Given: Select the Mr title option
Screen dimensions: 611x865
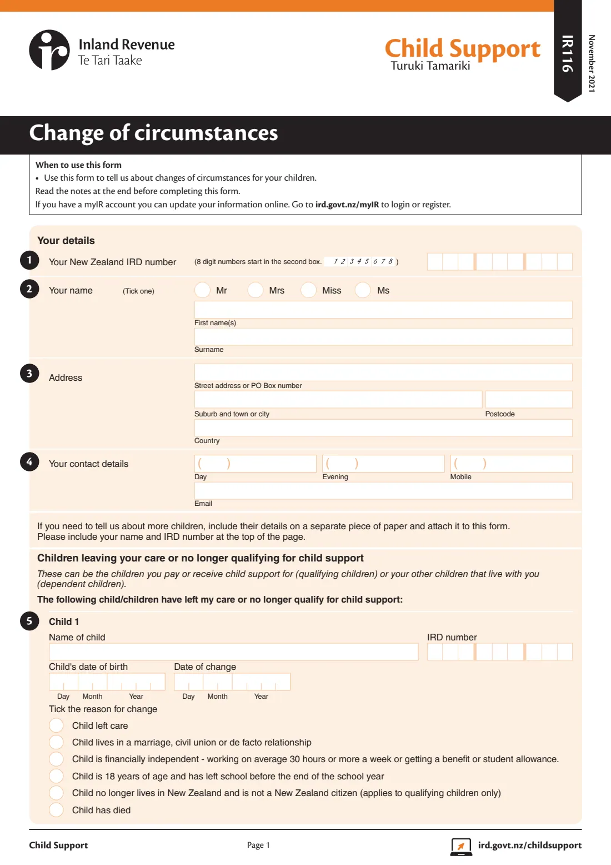Looking at the screenshot, I should (x=202, y=290).
